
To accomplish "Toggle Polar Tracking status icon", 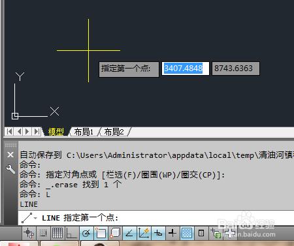I will pos(86,233).
